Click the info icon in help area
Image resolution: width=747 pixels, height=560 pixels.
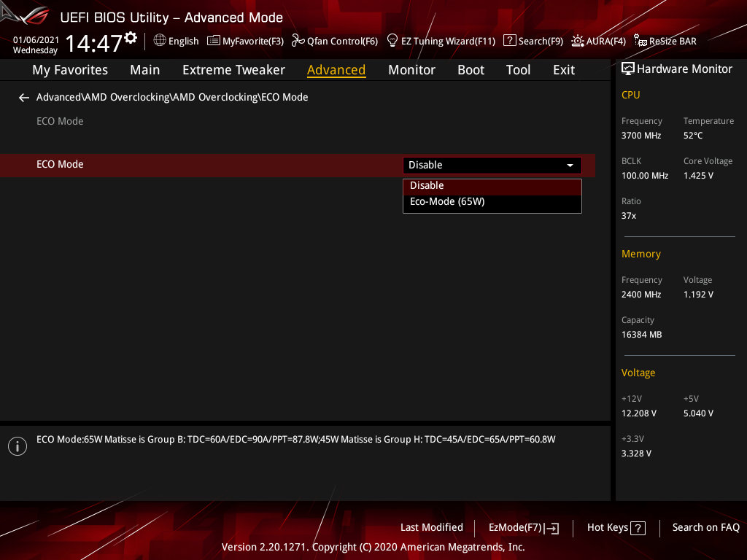point(18,446)
